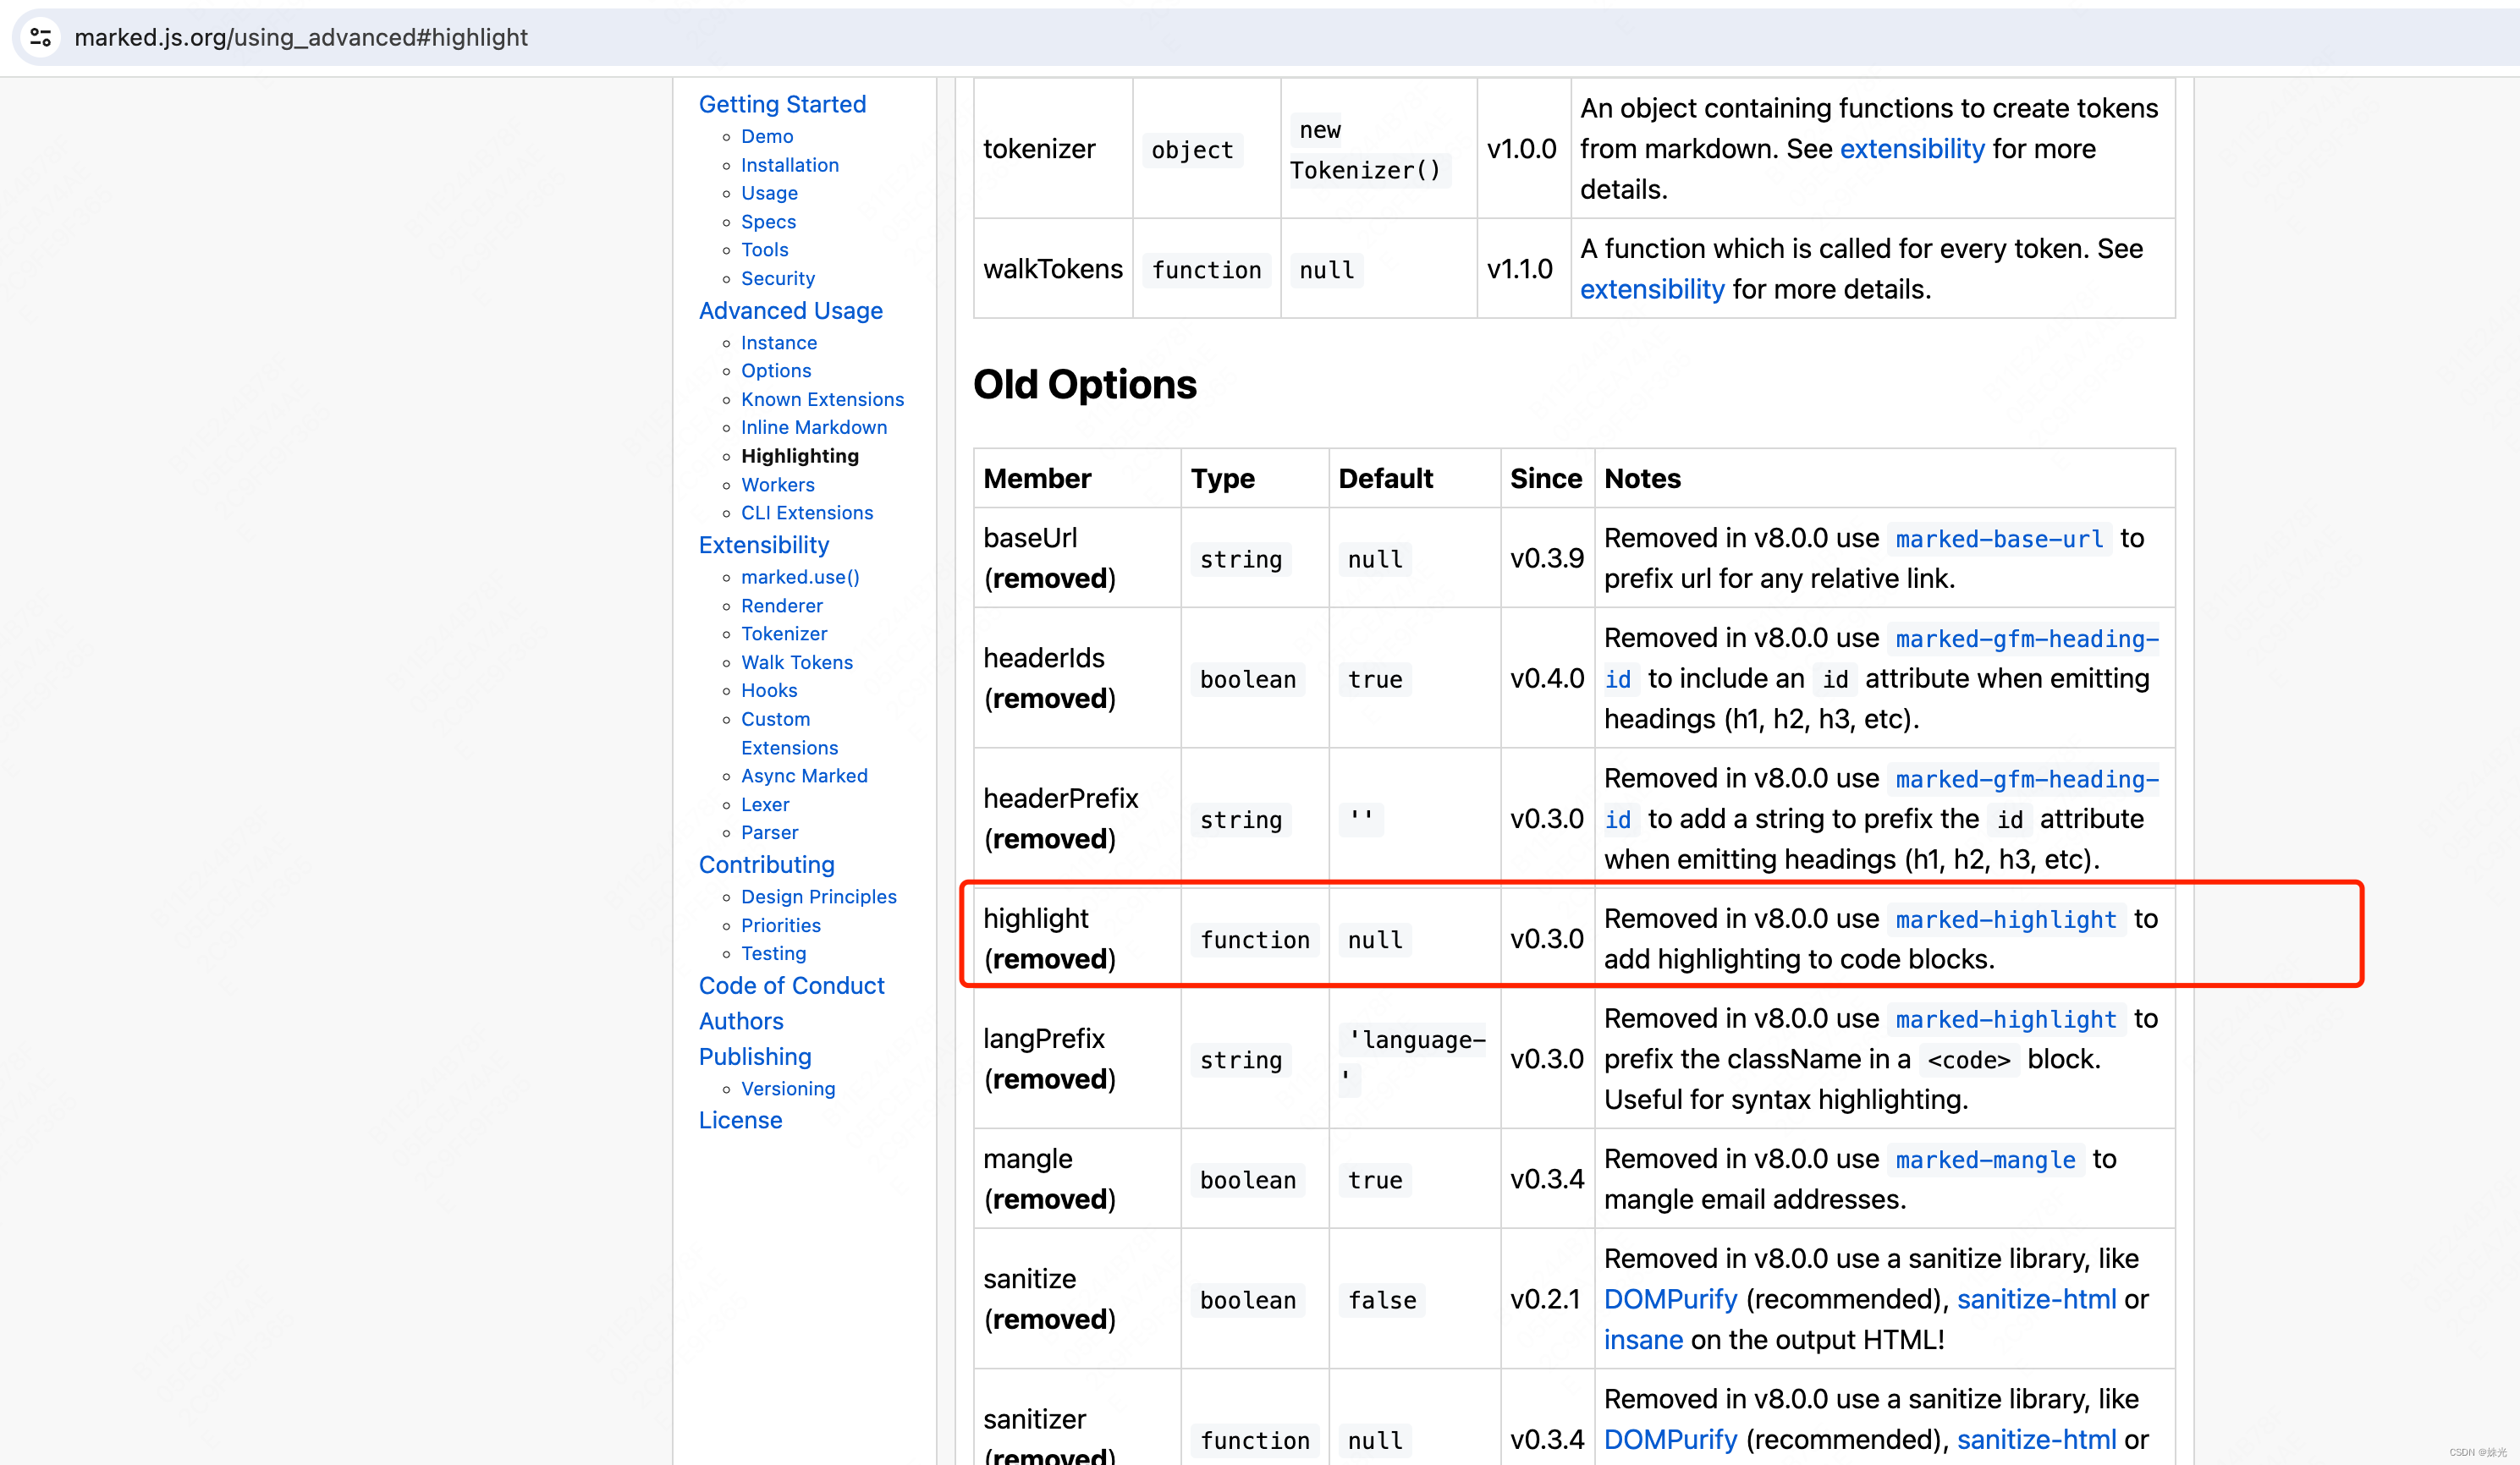Click the Async Marked sidebar link
This screenshot has width=2520, height=1465.
point(803,776)
